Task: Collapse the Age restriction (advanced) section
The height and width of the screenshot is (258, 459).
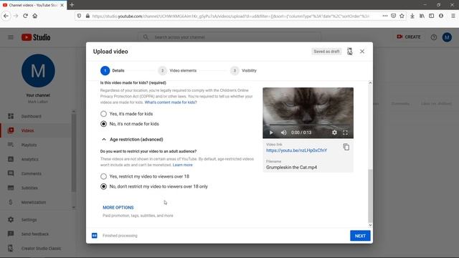Action: tap(103, 140)
